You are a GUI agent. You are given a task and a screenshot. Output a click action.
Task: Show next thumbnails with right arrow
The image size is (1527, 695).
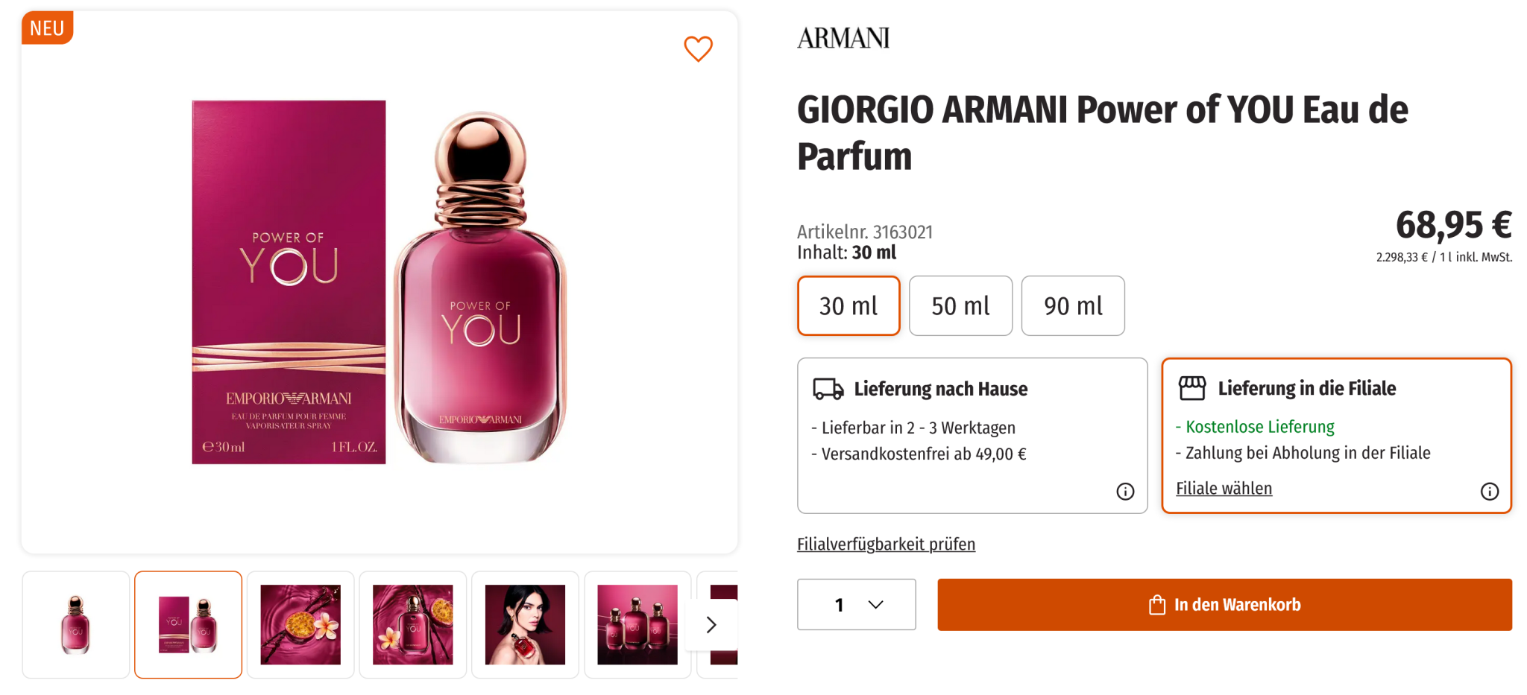[711, 625]
